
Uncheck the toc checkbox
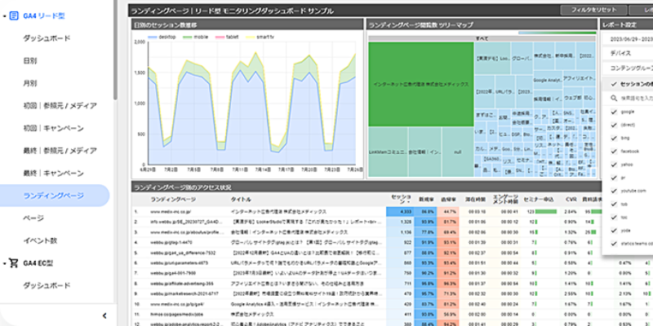614,218
